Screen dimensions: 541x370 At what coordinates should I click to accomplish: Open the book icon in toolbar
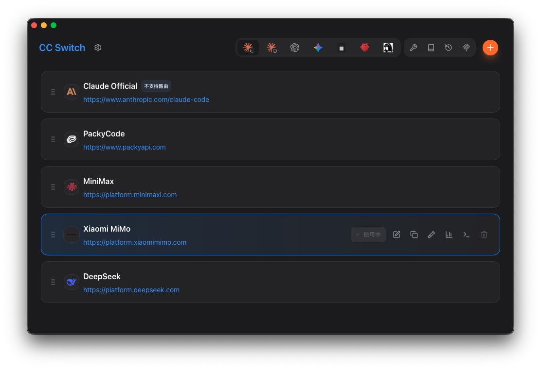[431, 48]
